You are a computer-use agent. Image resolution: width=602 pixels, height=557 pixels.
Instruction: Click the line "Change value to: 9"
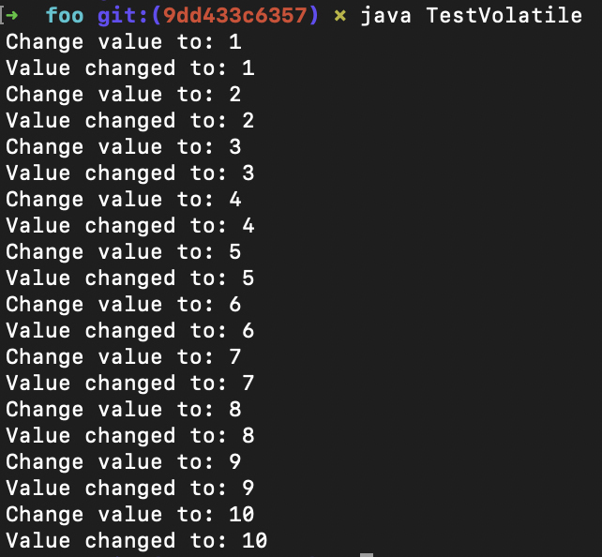tap(123, 462)
